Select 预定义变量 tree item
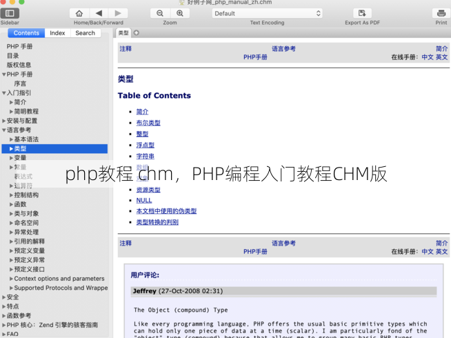Screen dimensions: 451x338 (30, 251)
